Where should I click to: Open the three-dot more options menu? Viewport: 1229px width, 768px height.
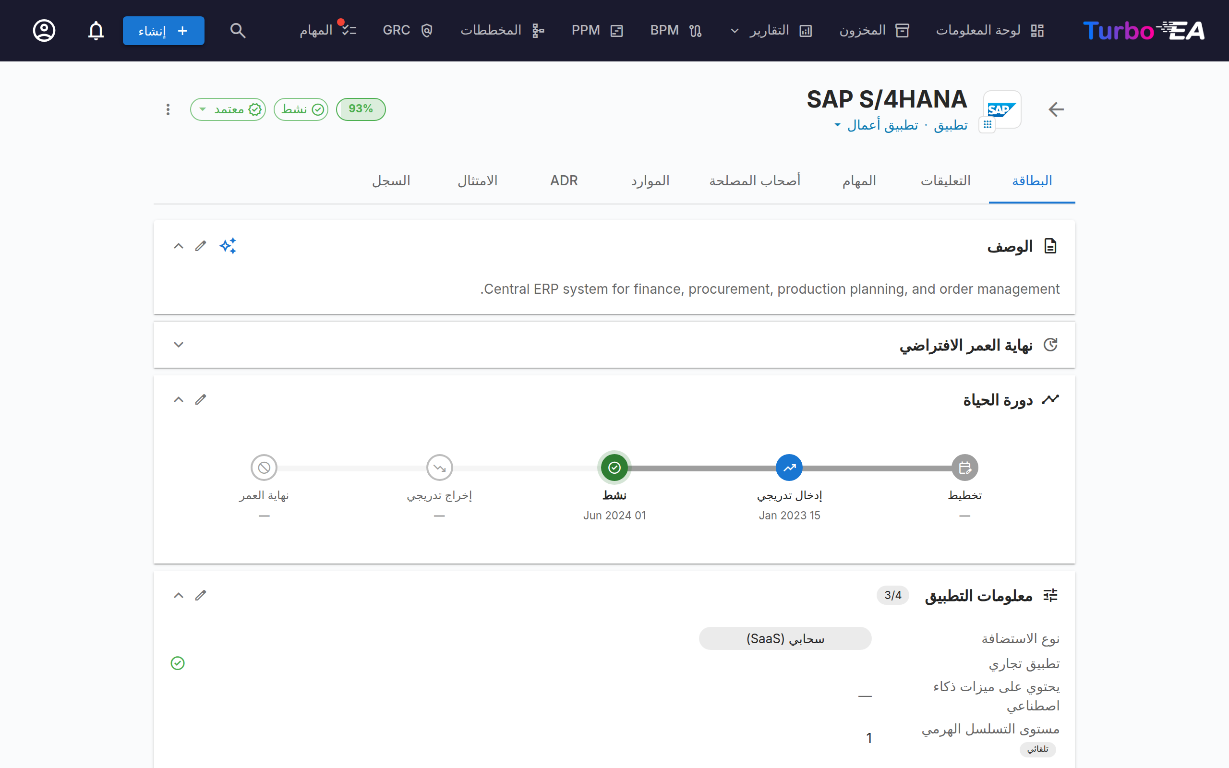pos(168,109)
